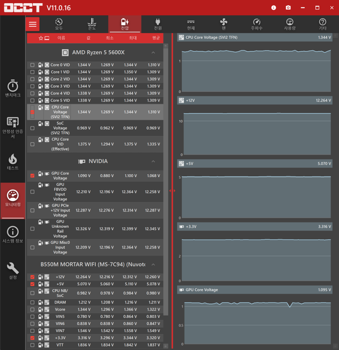Click motherboard icon in DRAM row
The image size is (339, 350).
click(x=47, y=302)
